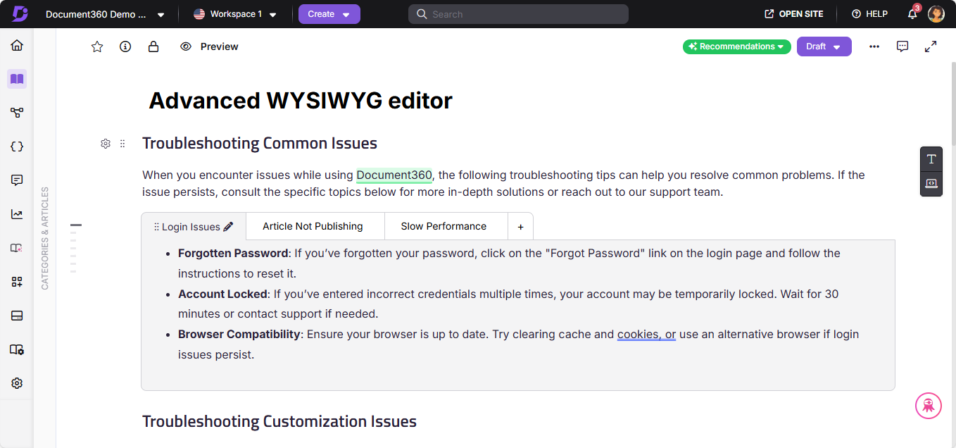Open the Draft status dropdown
Screen dimensions: 956x448
[824, 46]
